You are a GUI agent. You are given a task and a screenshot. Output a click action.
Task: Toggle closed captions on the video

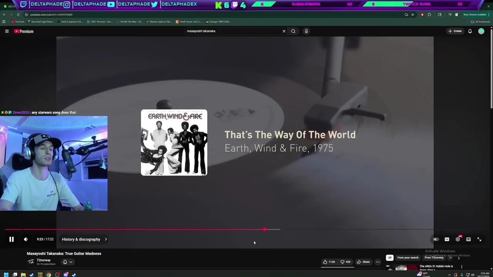point(447,239)
